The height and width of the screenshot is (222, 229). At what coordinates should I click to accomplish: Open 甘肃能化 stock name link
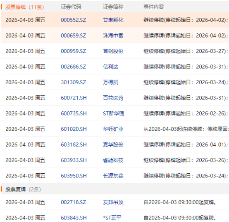click(113, 20)
